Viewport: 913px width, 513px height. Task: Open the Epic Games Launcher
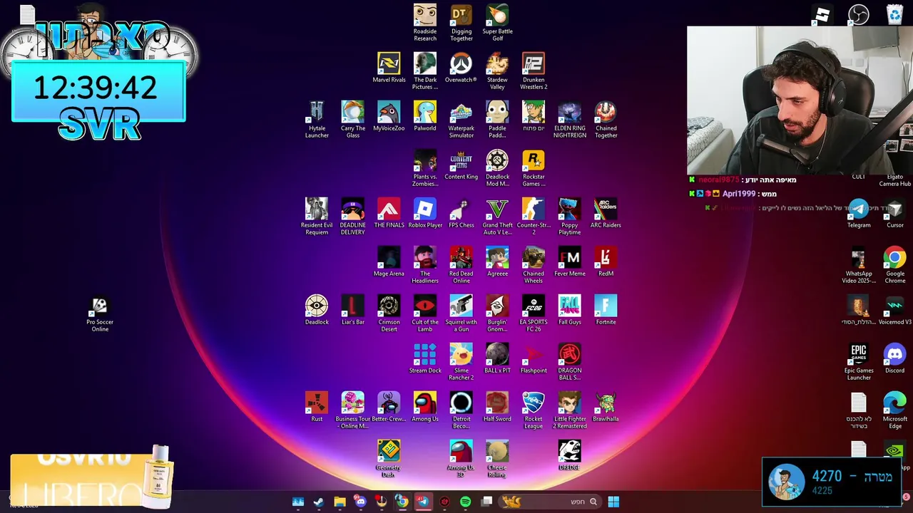[x=859, y=362]
